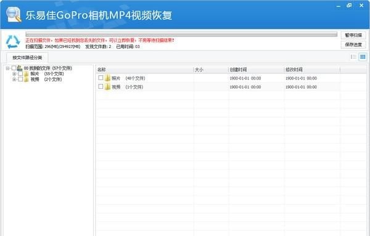
Task: Select 00 找到的文件 (57个文件) tree item
Action: point(48,68)
